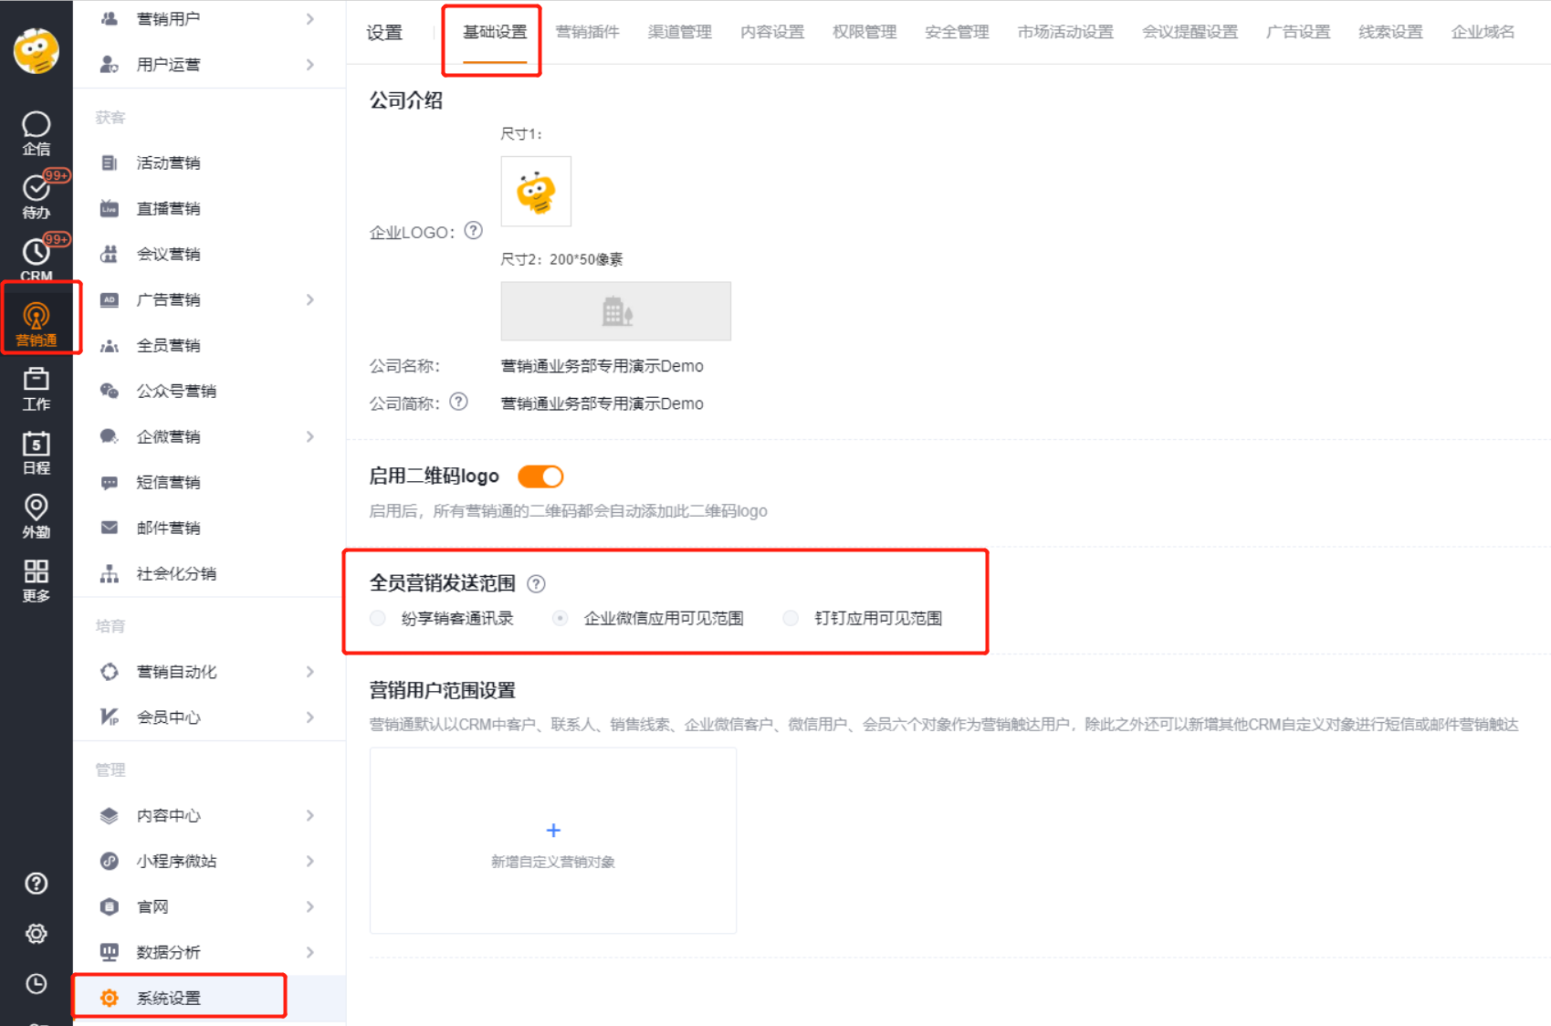Expand the 内容中心 submenu arrow
The image size is (1551, 1026).
click(310, 815)
